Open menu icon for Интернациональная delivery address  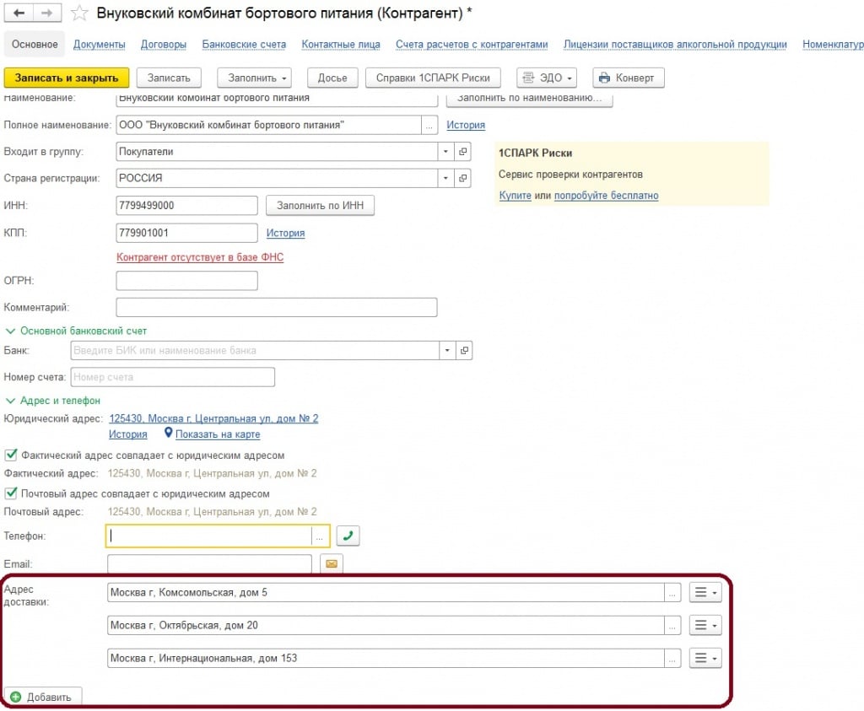pos(705,659)
